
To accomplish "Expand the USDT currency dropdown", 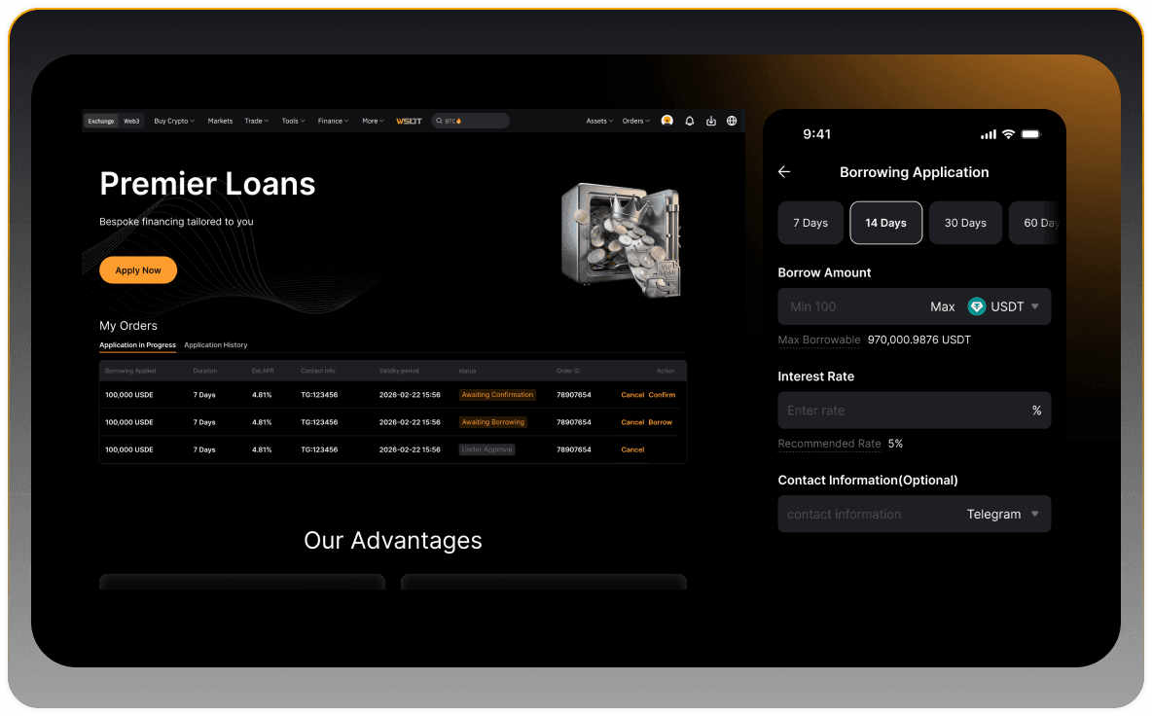I will (1034, 306).
